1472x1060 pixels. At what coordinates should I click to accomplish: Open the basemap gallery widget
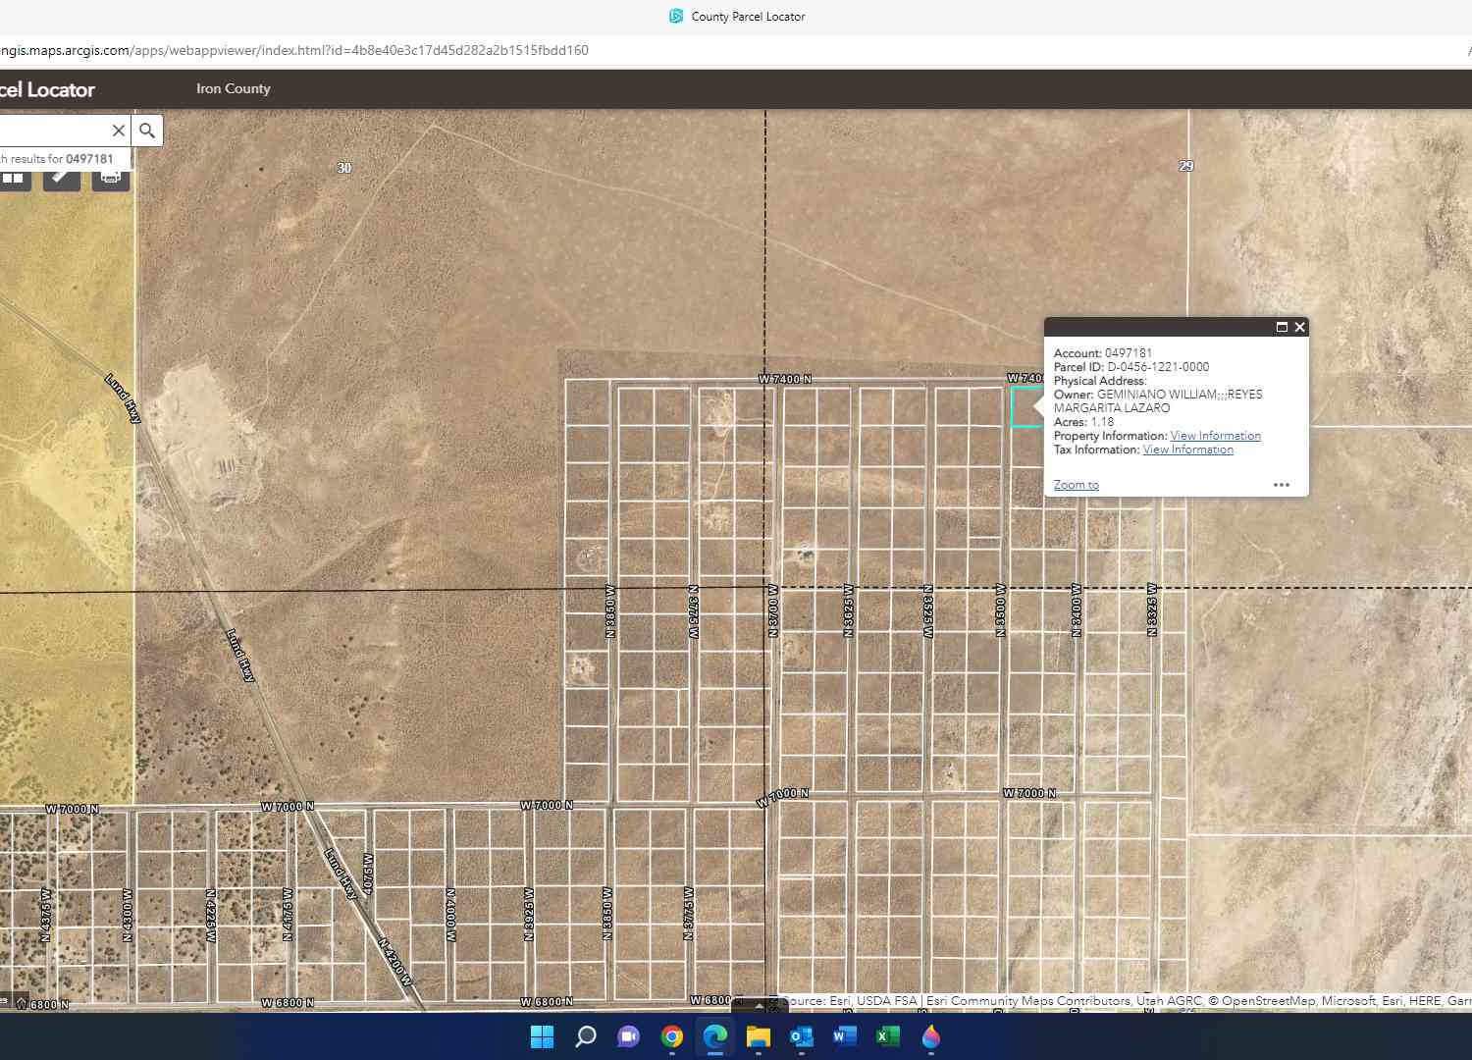pyautogui.click(x=13, y=177)
